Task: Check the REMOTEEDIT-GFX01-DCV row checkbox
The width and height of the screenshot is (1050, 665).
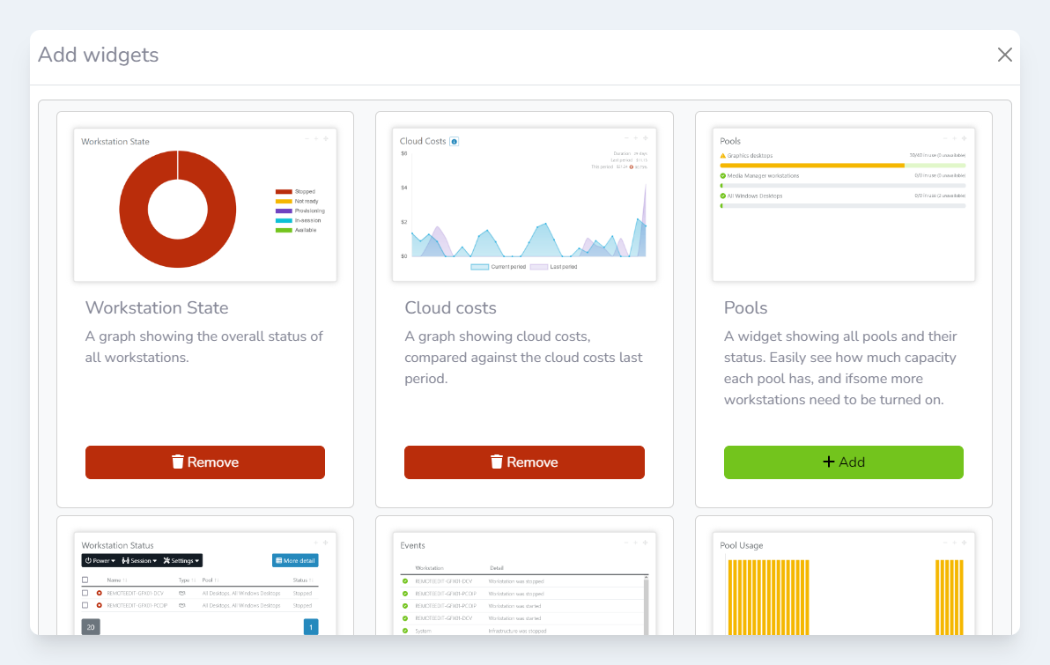Action: tap(85, 594)
